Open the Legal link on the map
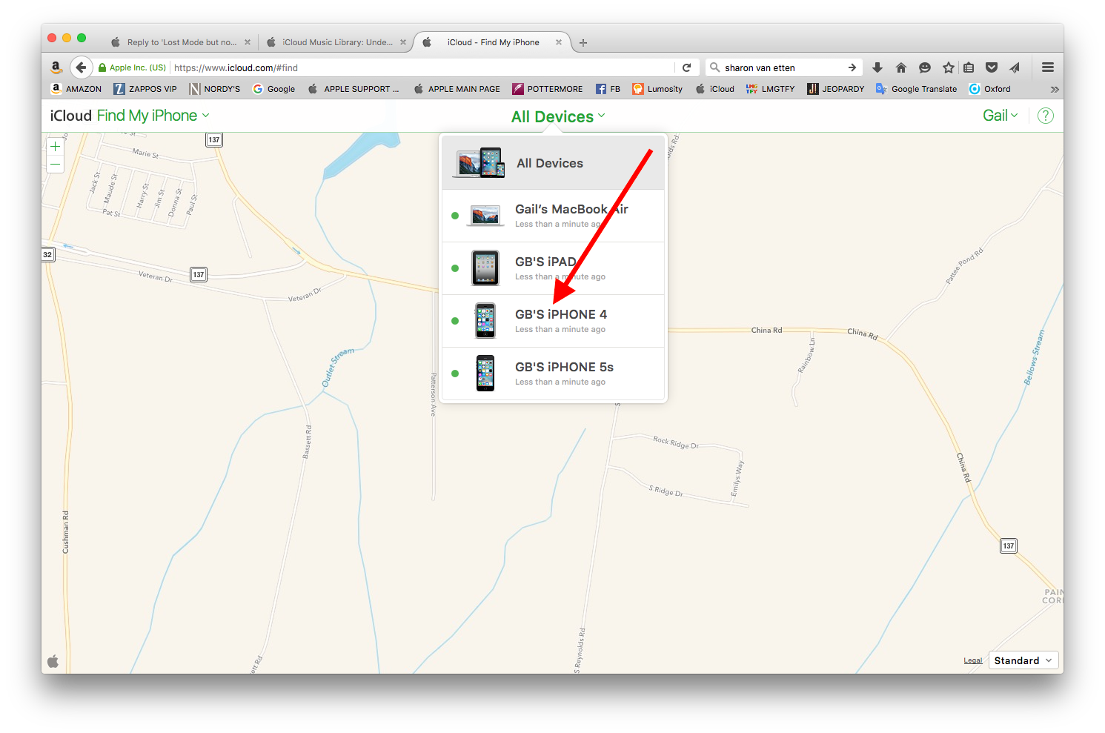The width and height of the screenshot is (1105, 733). point(973,660)
